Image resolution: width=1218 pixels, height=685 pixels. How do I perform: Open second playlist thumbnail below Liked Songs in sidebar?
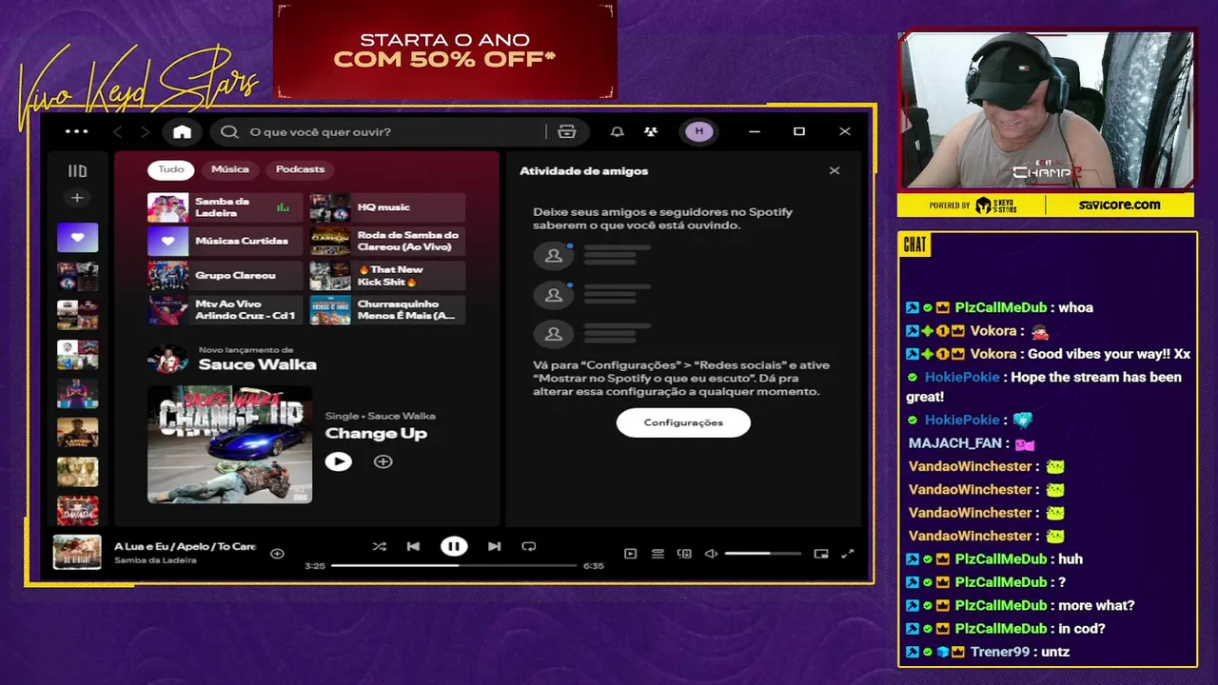[x=77, y=314]
